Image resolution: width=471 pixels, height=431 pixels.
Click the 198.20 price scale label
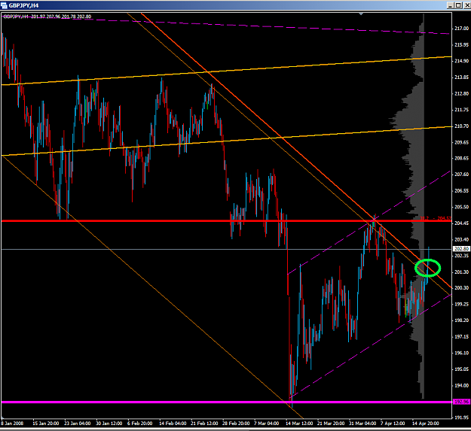coord(461,320)
